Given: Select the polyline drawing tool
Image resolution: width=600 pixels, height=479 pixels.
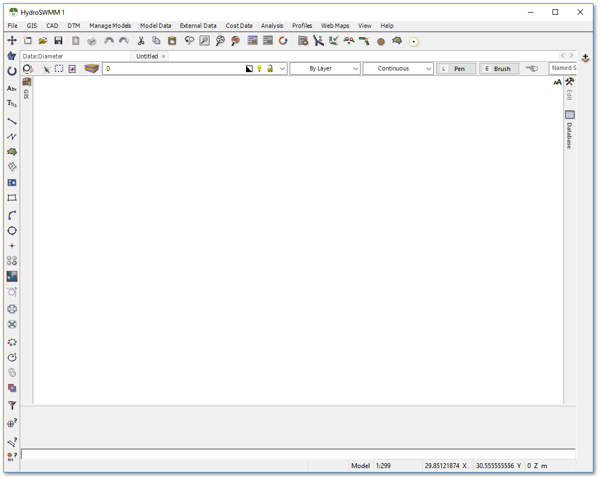Looking at the screenshot, I should coord(12,137).
